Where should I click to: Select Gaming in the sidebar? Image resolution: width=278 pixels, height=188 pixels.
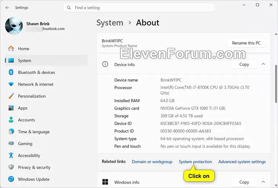46,143
